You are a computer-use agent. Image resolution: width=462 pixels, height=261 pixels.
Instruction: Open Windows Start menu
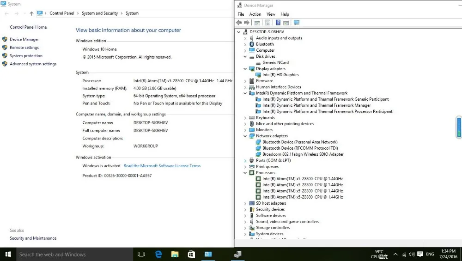(8, 254)
